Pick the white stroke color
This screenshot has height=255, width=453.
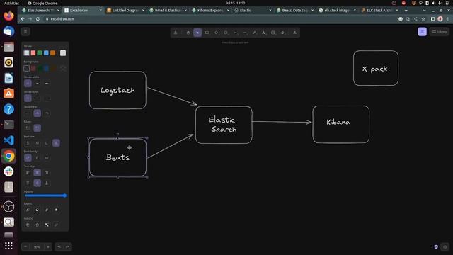pos(27,53)
